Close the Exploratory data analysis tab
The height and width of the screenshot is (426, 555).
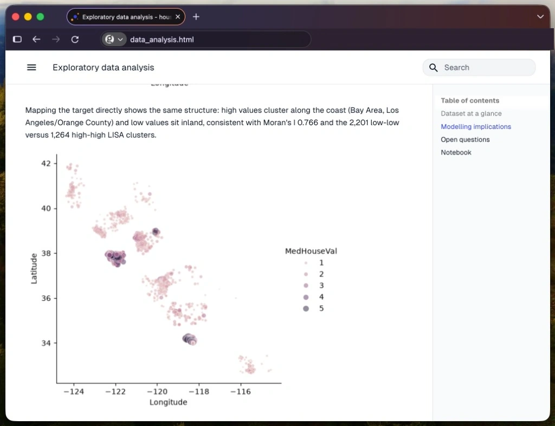click(x=178, y=17)
